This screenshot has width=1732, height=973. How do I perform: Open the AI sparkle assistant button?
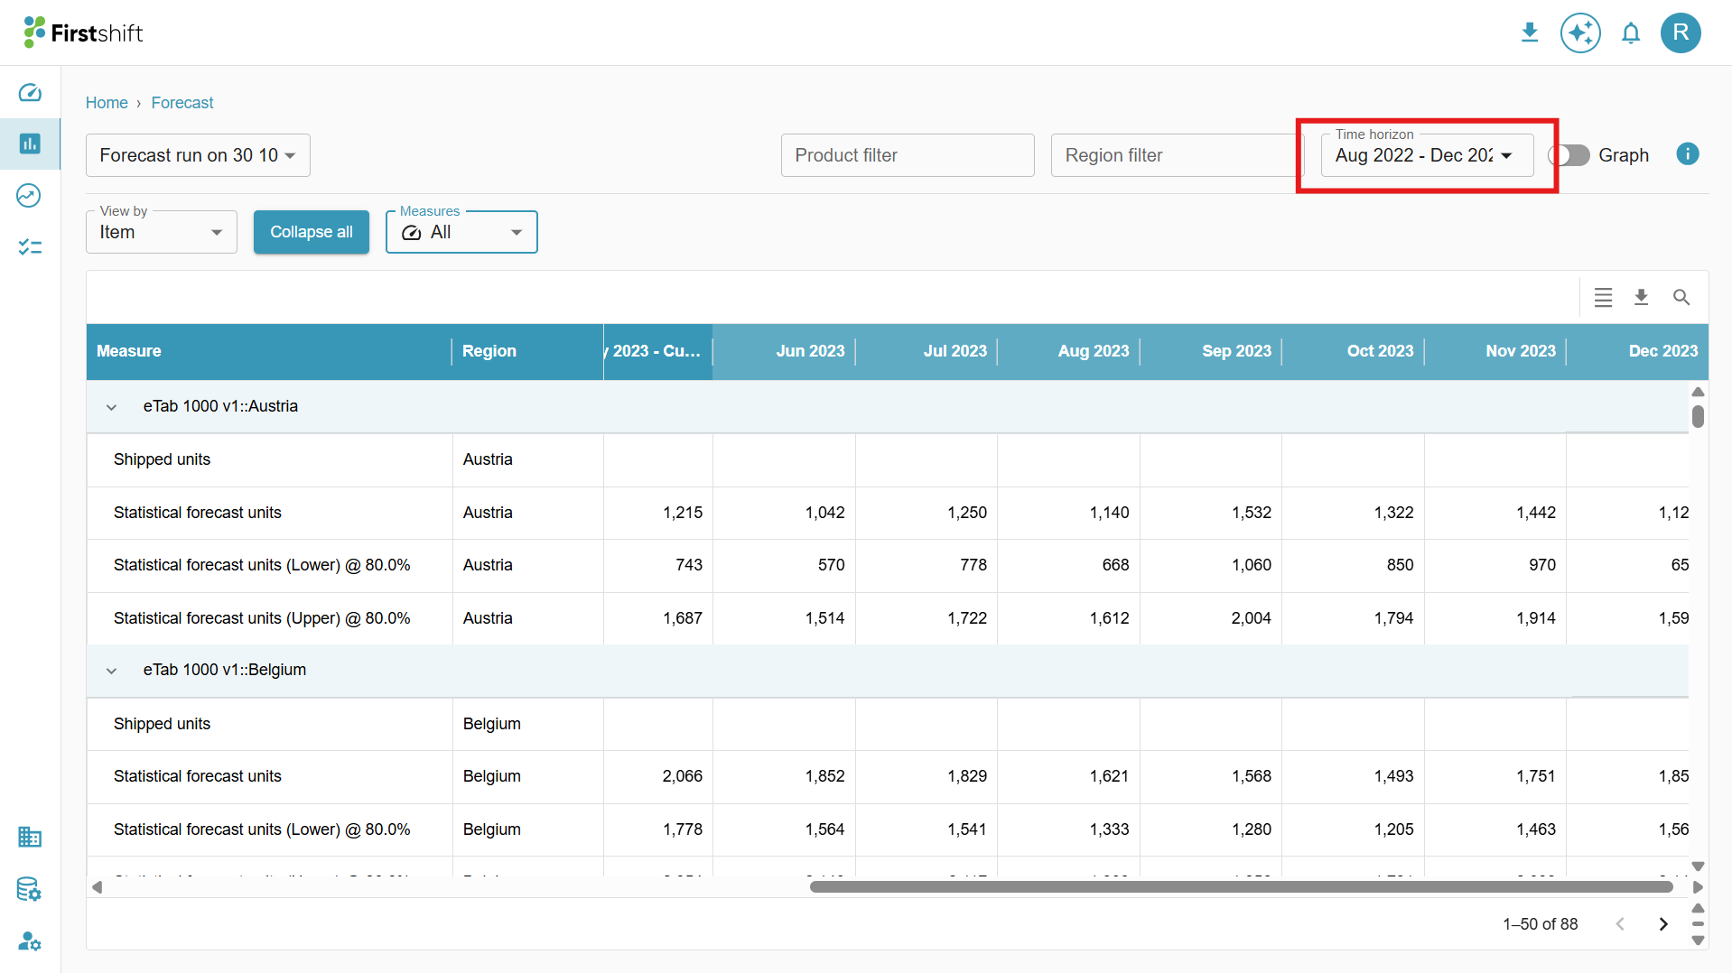[x=1580, y=33]
